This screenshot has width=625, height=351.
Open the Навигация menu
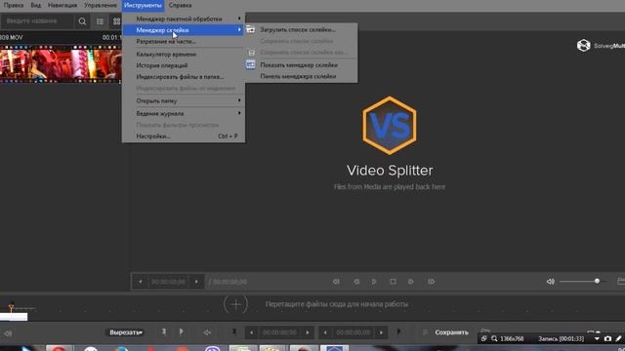[x=62, y=5]
